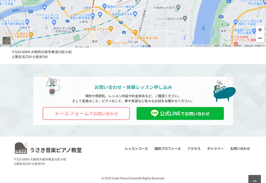The height and width of the screenshot is (183, 266).
Task: Select the 松下記念病院 hospital pin
Action: [x=236, y=44]
